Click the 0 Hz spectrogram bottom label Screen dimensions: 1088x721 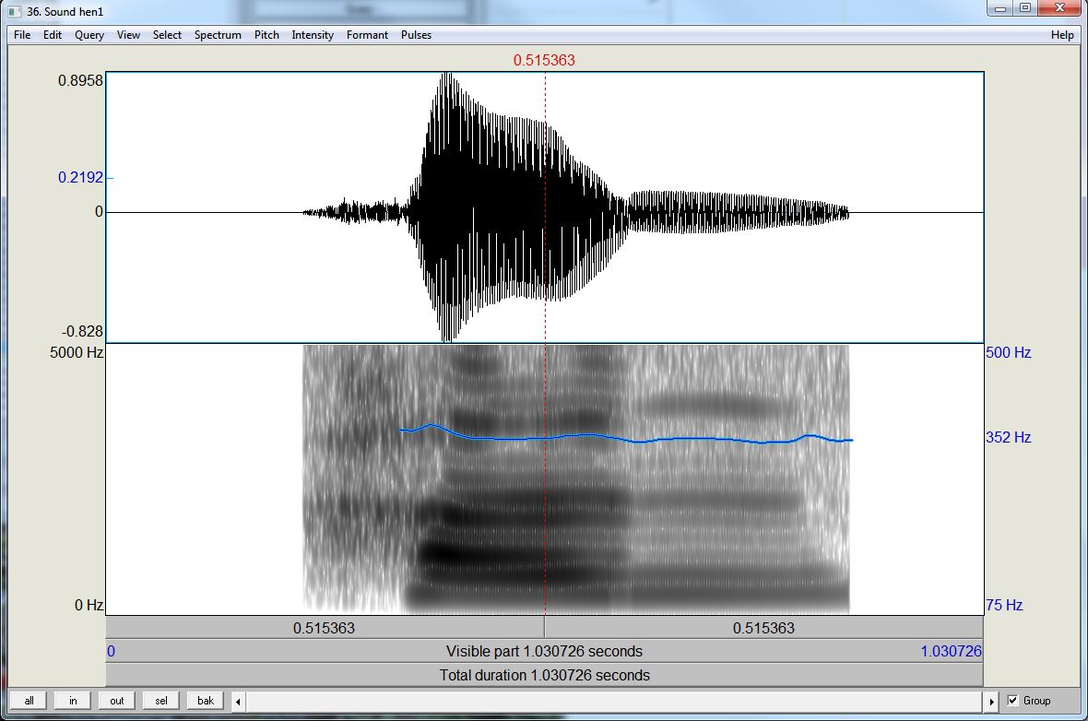tap(89, 605)
